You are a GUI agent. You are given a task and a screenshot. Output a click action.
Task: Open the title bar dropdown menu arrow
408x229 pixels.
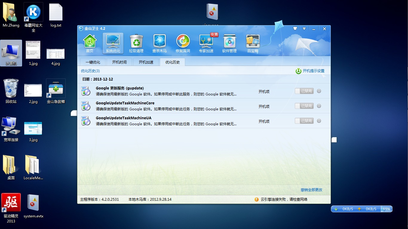pyautogui.click(x=304, y=29)
